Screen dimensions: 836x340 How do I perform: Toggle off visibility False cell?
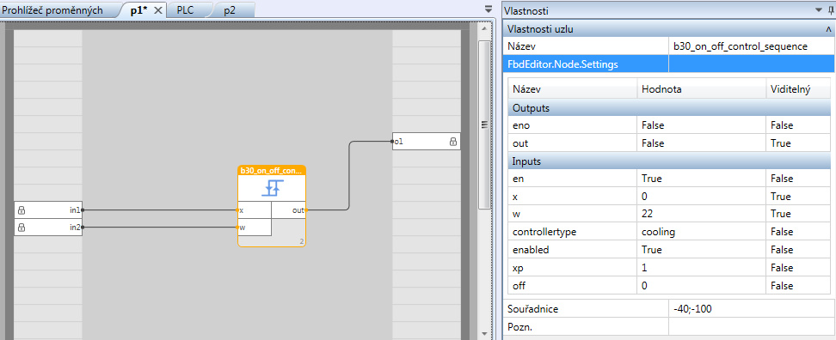coord(798,285)
